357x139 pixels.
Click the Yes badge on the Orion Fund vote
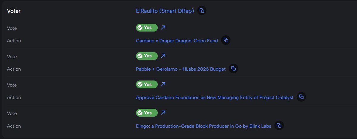coord(147,28)
